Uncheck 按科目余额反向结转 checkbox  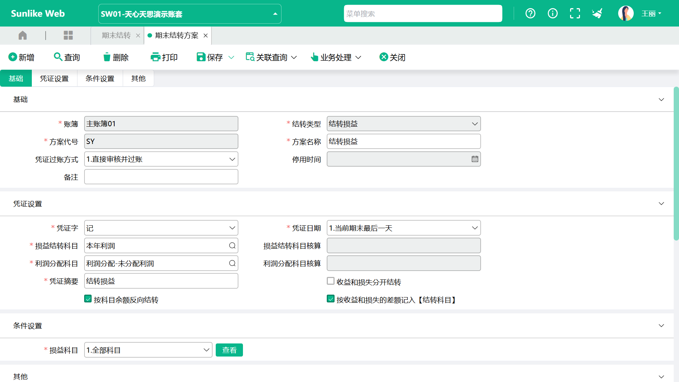pos(88,299)
